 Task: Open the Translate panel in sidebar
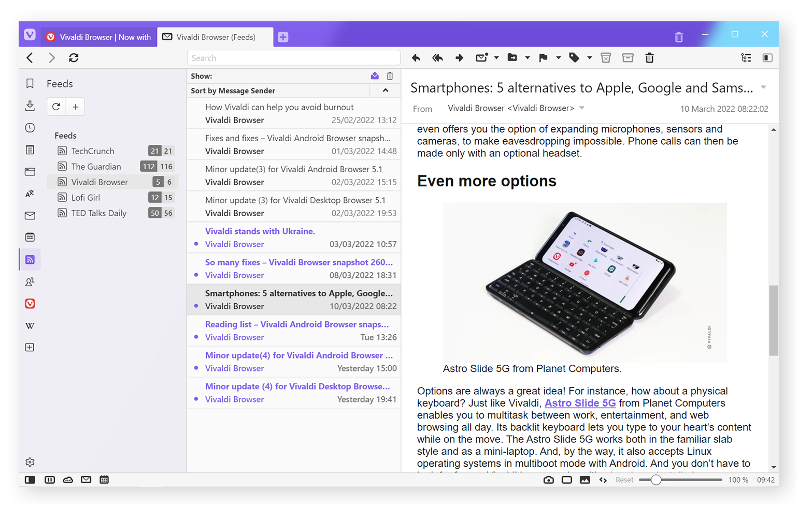pyautogui.click(x=30, y=193)
